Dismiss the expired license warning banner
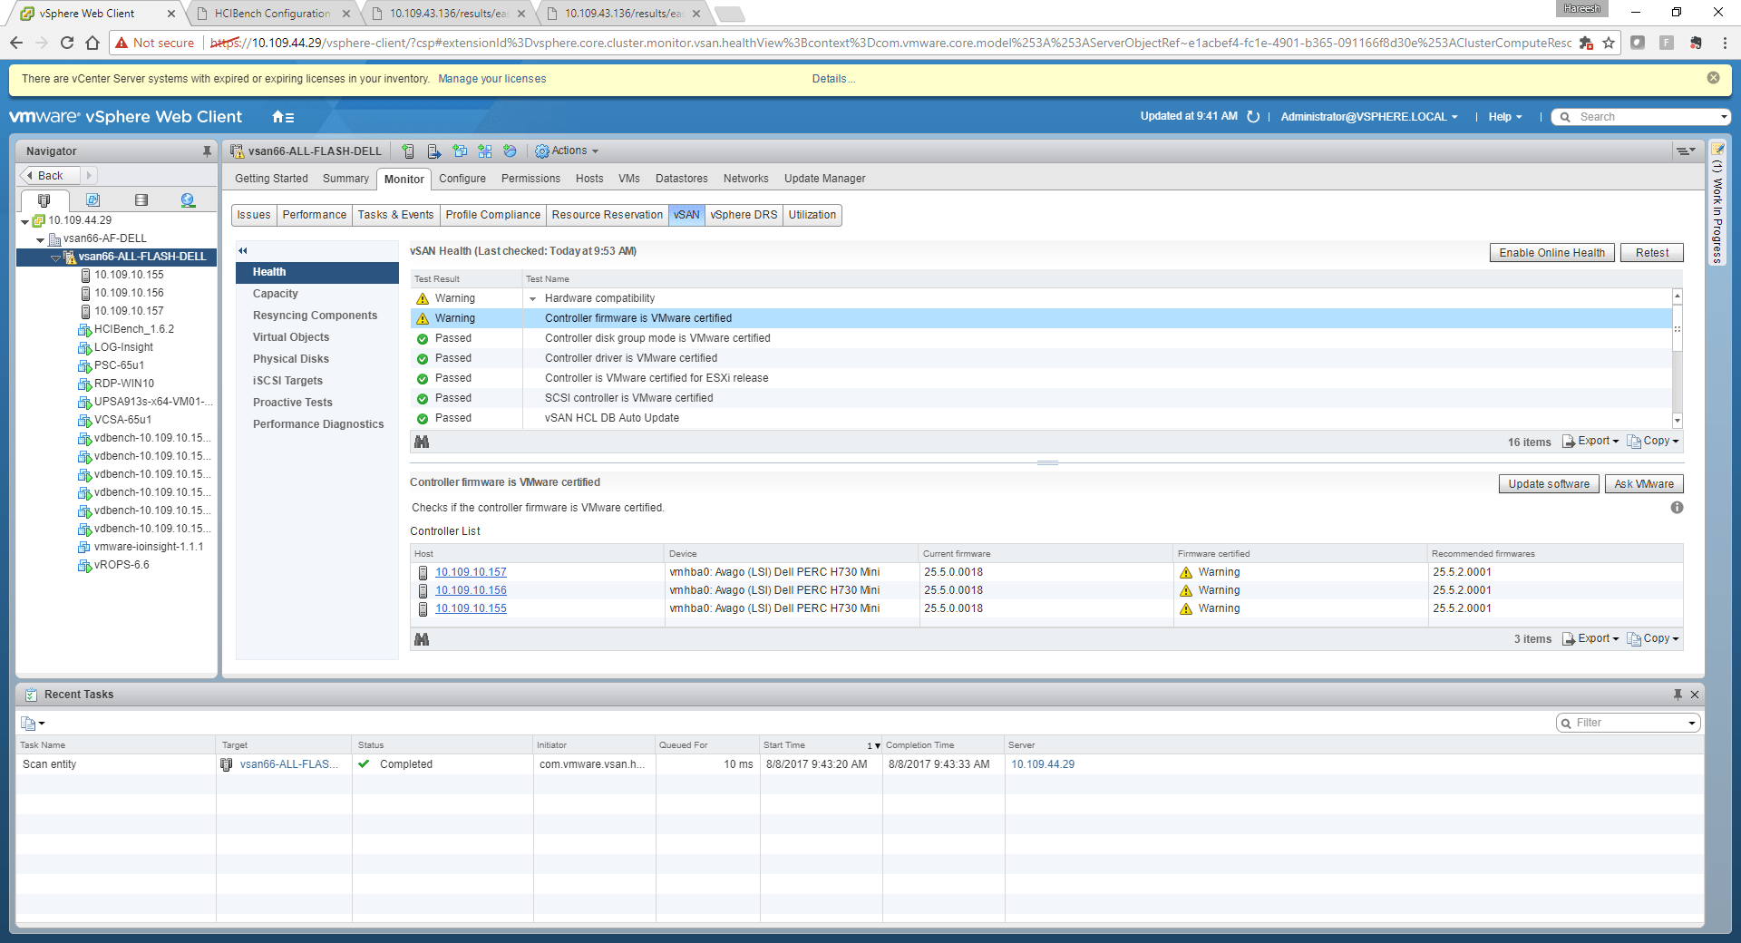 tap(1713, 78)
